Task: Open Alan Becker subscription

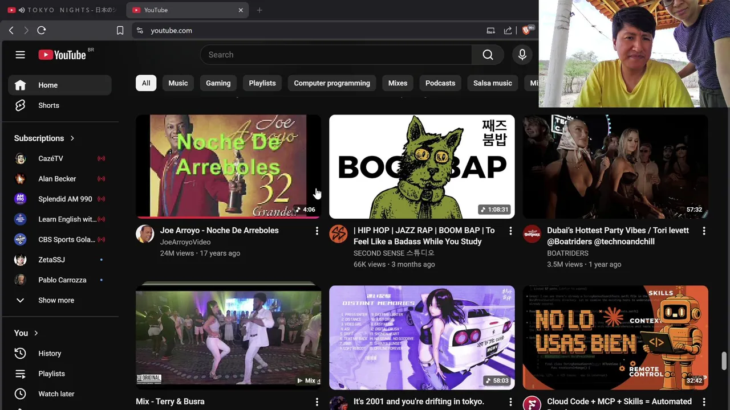Action: click(x=60, y=179)
